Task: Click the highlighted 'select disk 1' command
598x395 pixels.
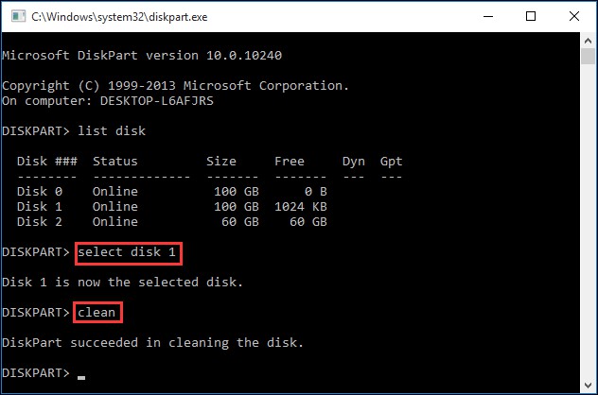Action: tap(128, 253)
